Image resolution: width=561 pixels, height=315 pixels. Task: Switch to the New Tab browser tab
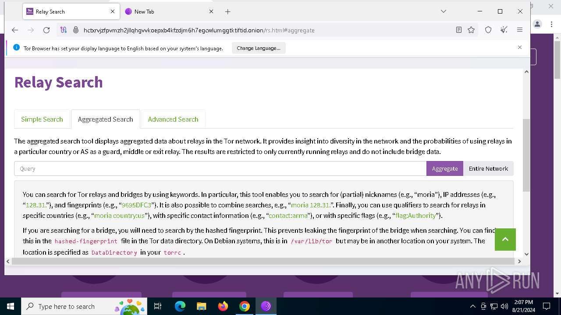pos(169,12)
